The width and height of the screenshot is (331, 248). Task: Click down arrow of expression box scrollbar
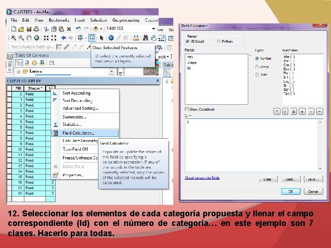coord(320,169)
